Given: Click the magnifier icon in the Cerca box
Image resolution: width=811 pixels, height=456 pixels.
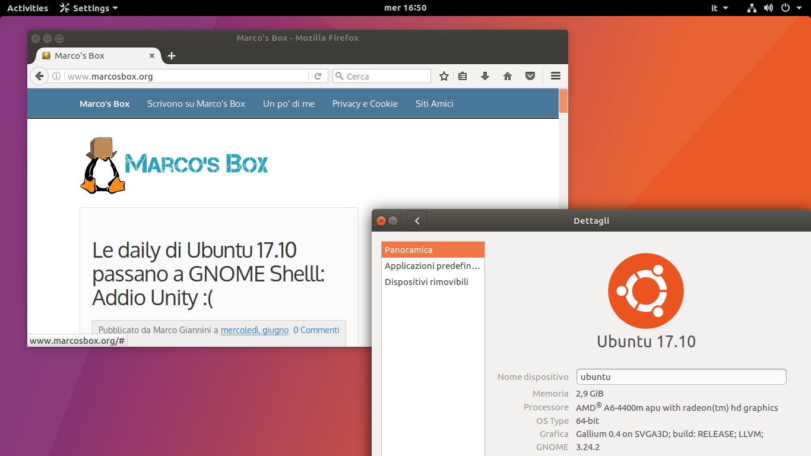Looking at the screenshot, I should click(x=340, y=76).
